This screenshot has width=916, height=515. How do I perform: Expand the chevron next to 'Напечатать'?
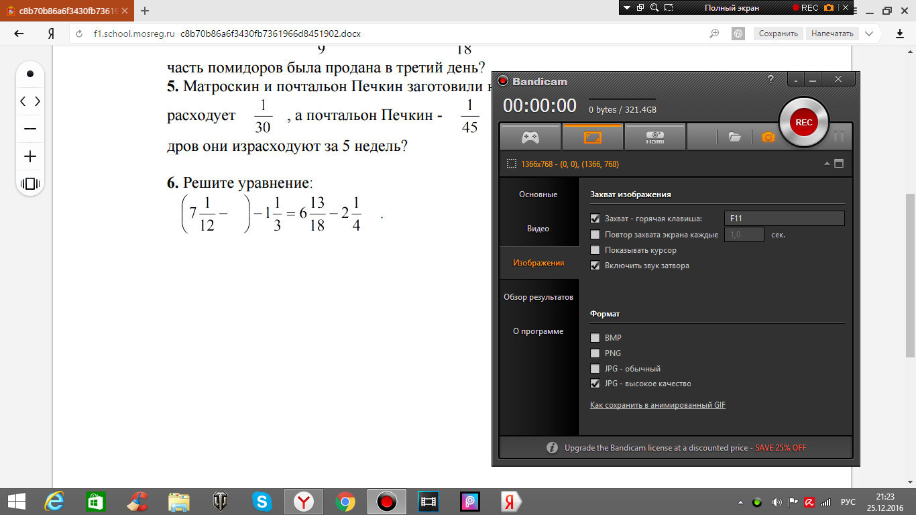(870, 34)
